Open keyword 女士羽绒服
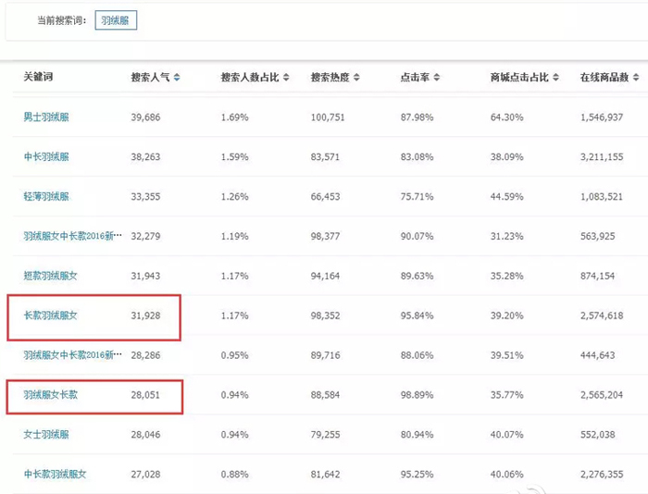This screenshot has height=494, width=648. coord(46,434)
